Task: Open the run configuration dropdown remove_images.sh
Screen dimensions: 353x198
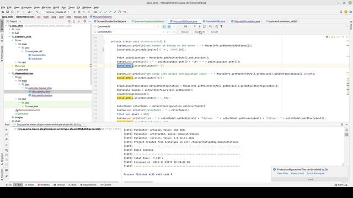Action: tap(56, 12)
